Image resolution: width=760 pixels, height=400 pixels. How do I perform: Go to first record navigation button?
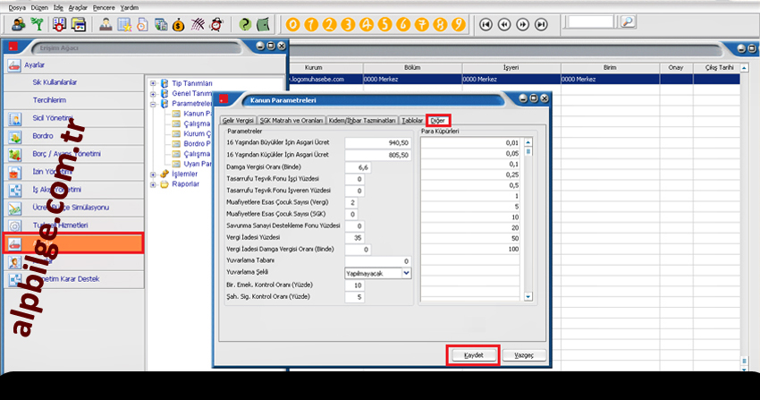click(486, 23)
